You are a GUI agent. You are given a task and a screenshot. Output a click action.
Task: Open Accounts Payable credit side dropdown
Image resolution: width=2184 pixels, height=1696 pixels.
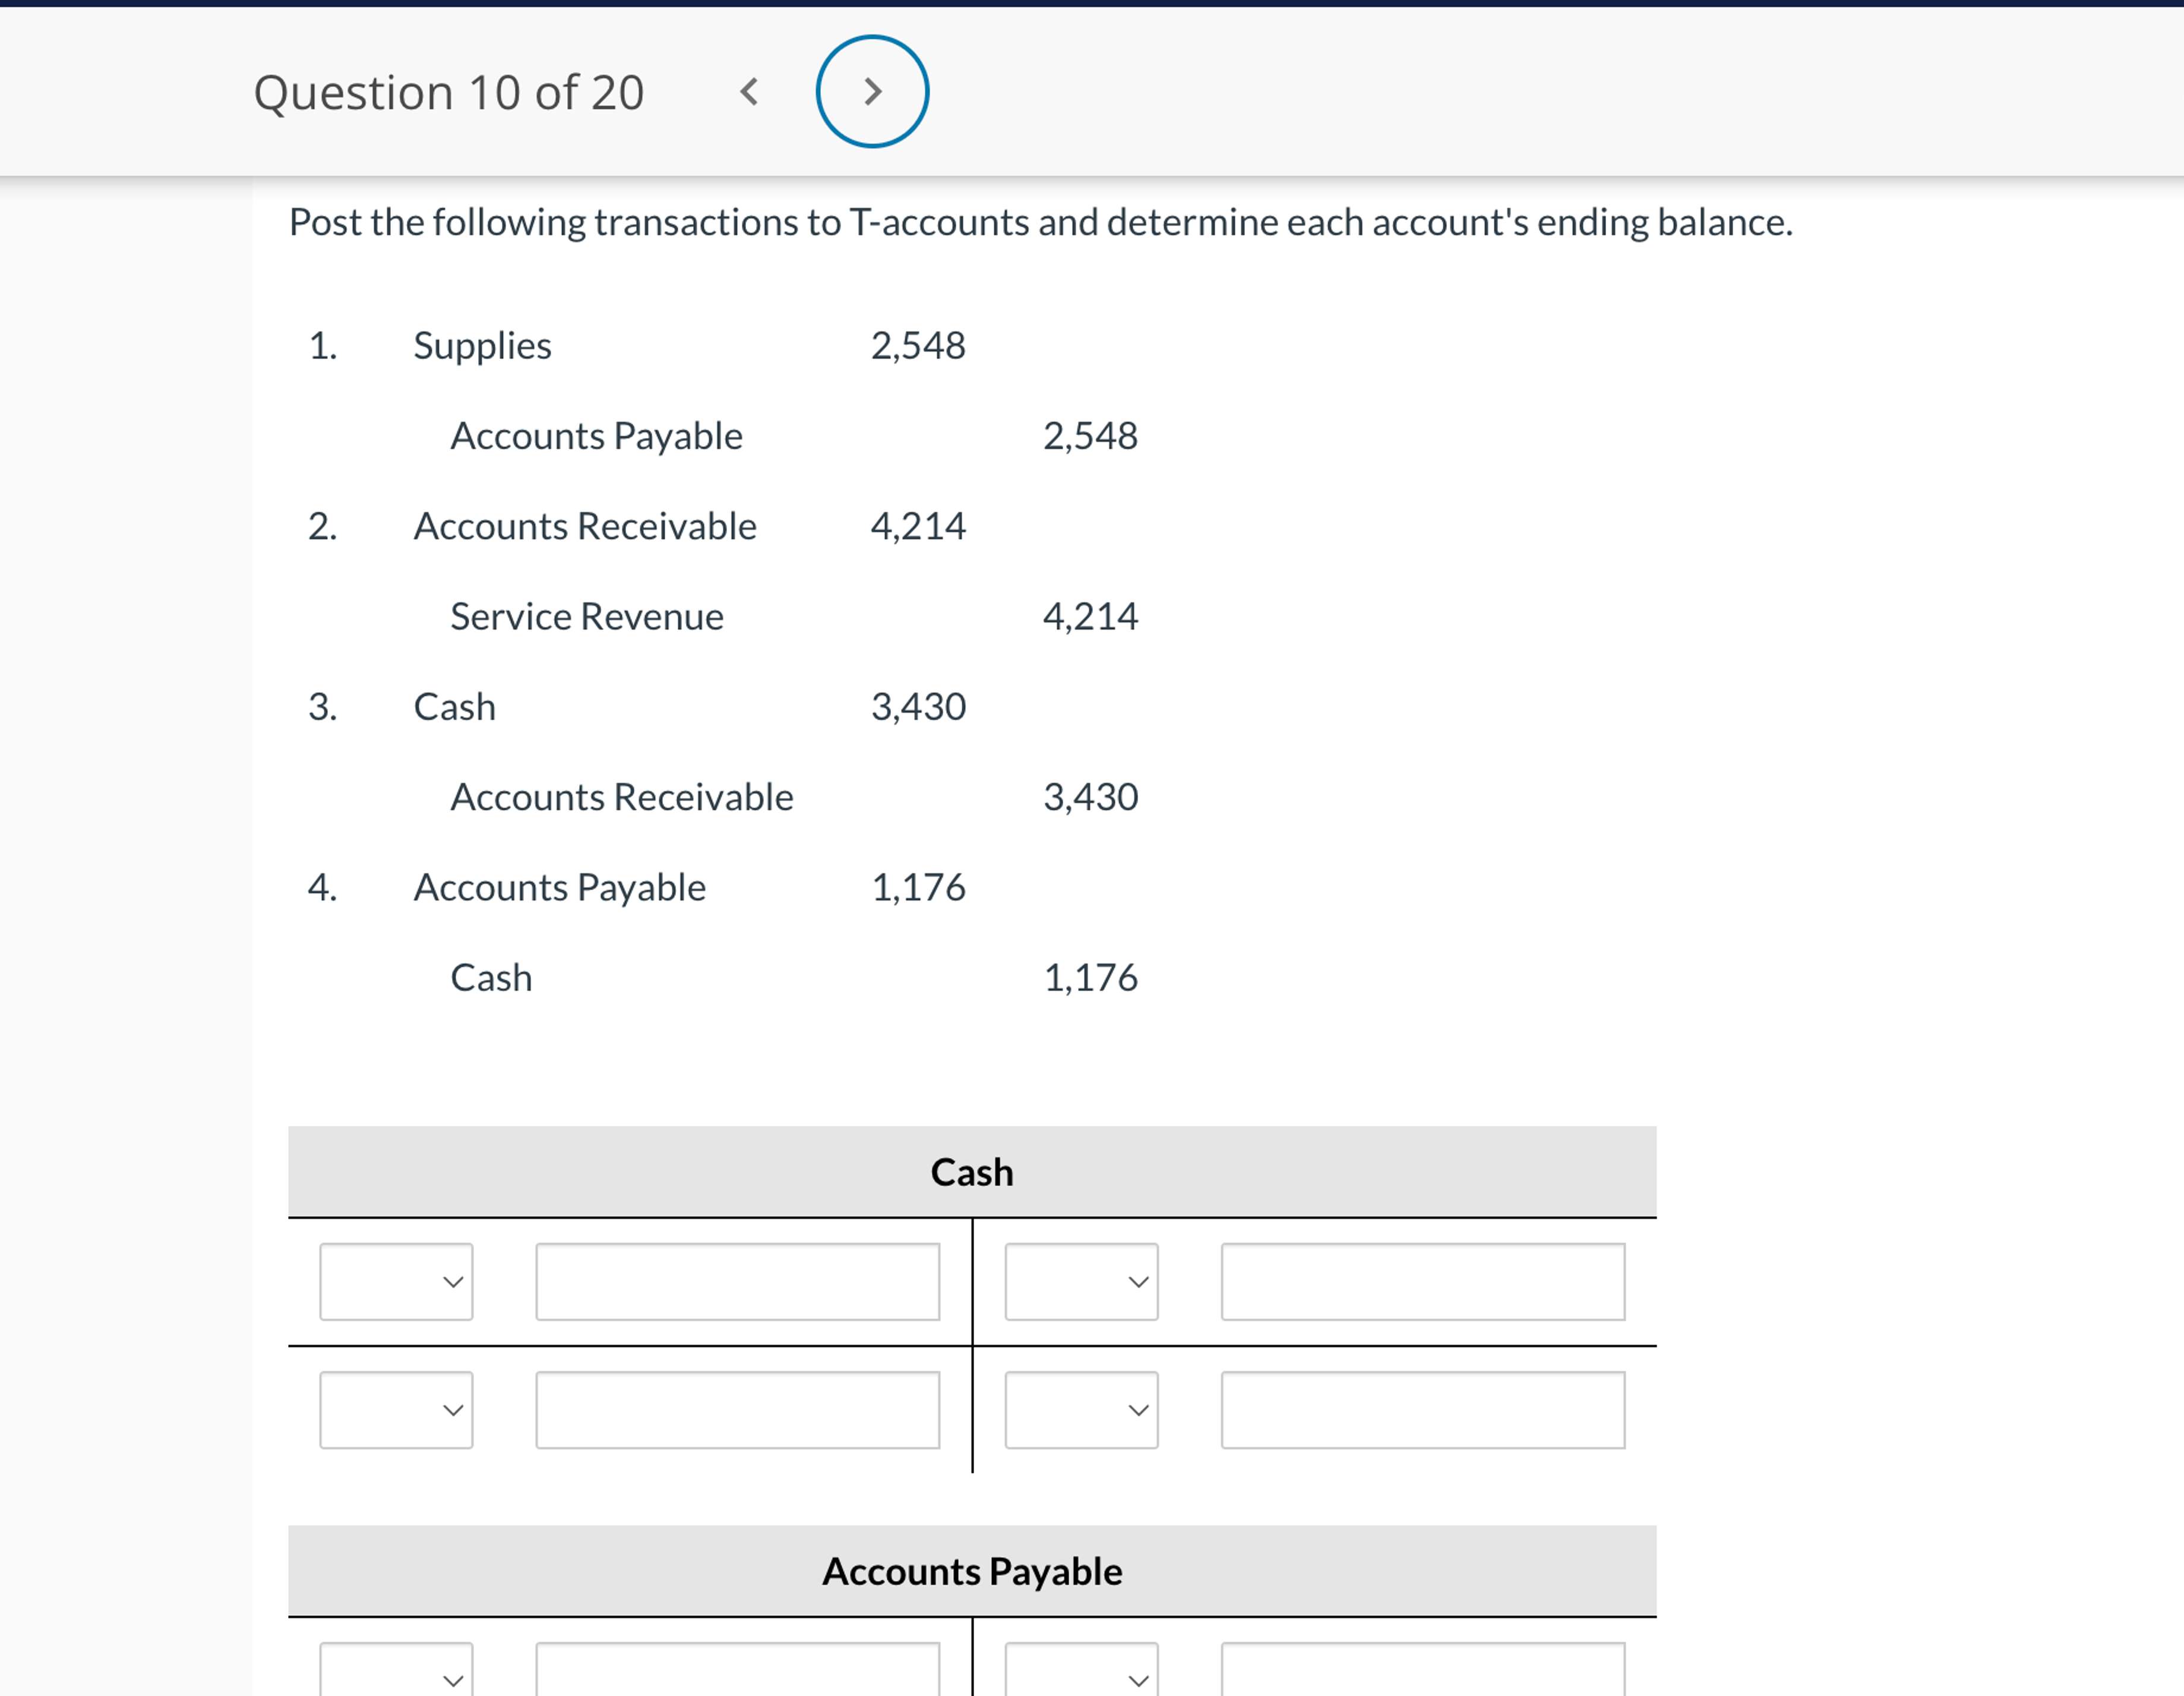[x=1081, y=1669]
